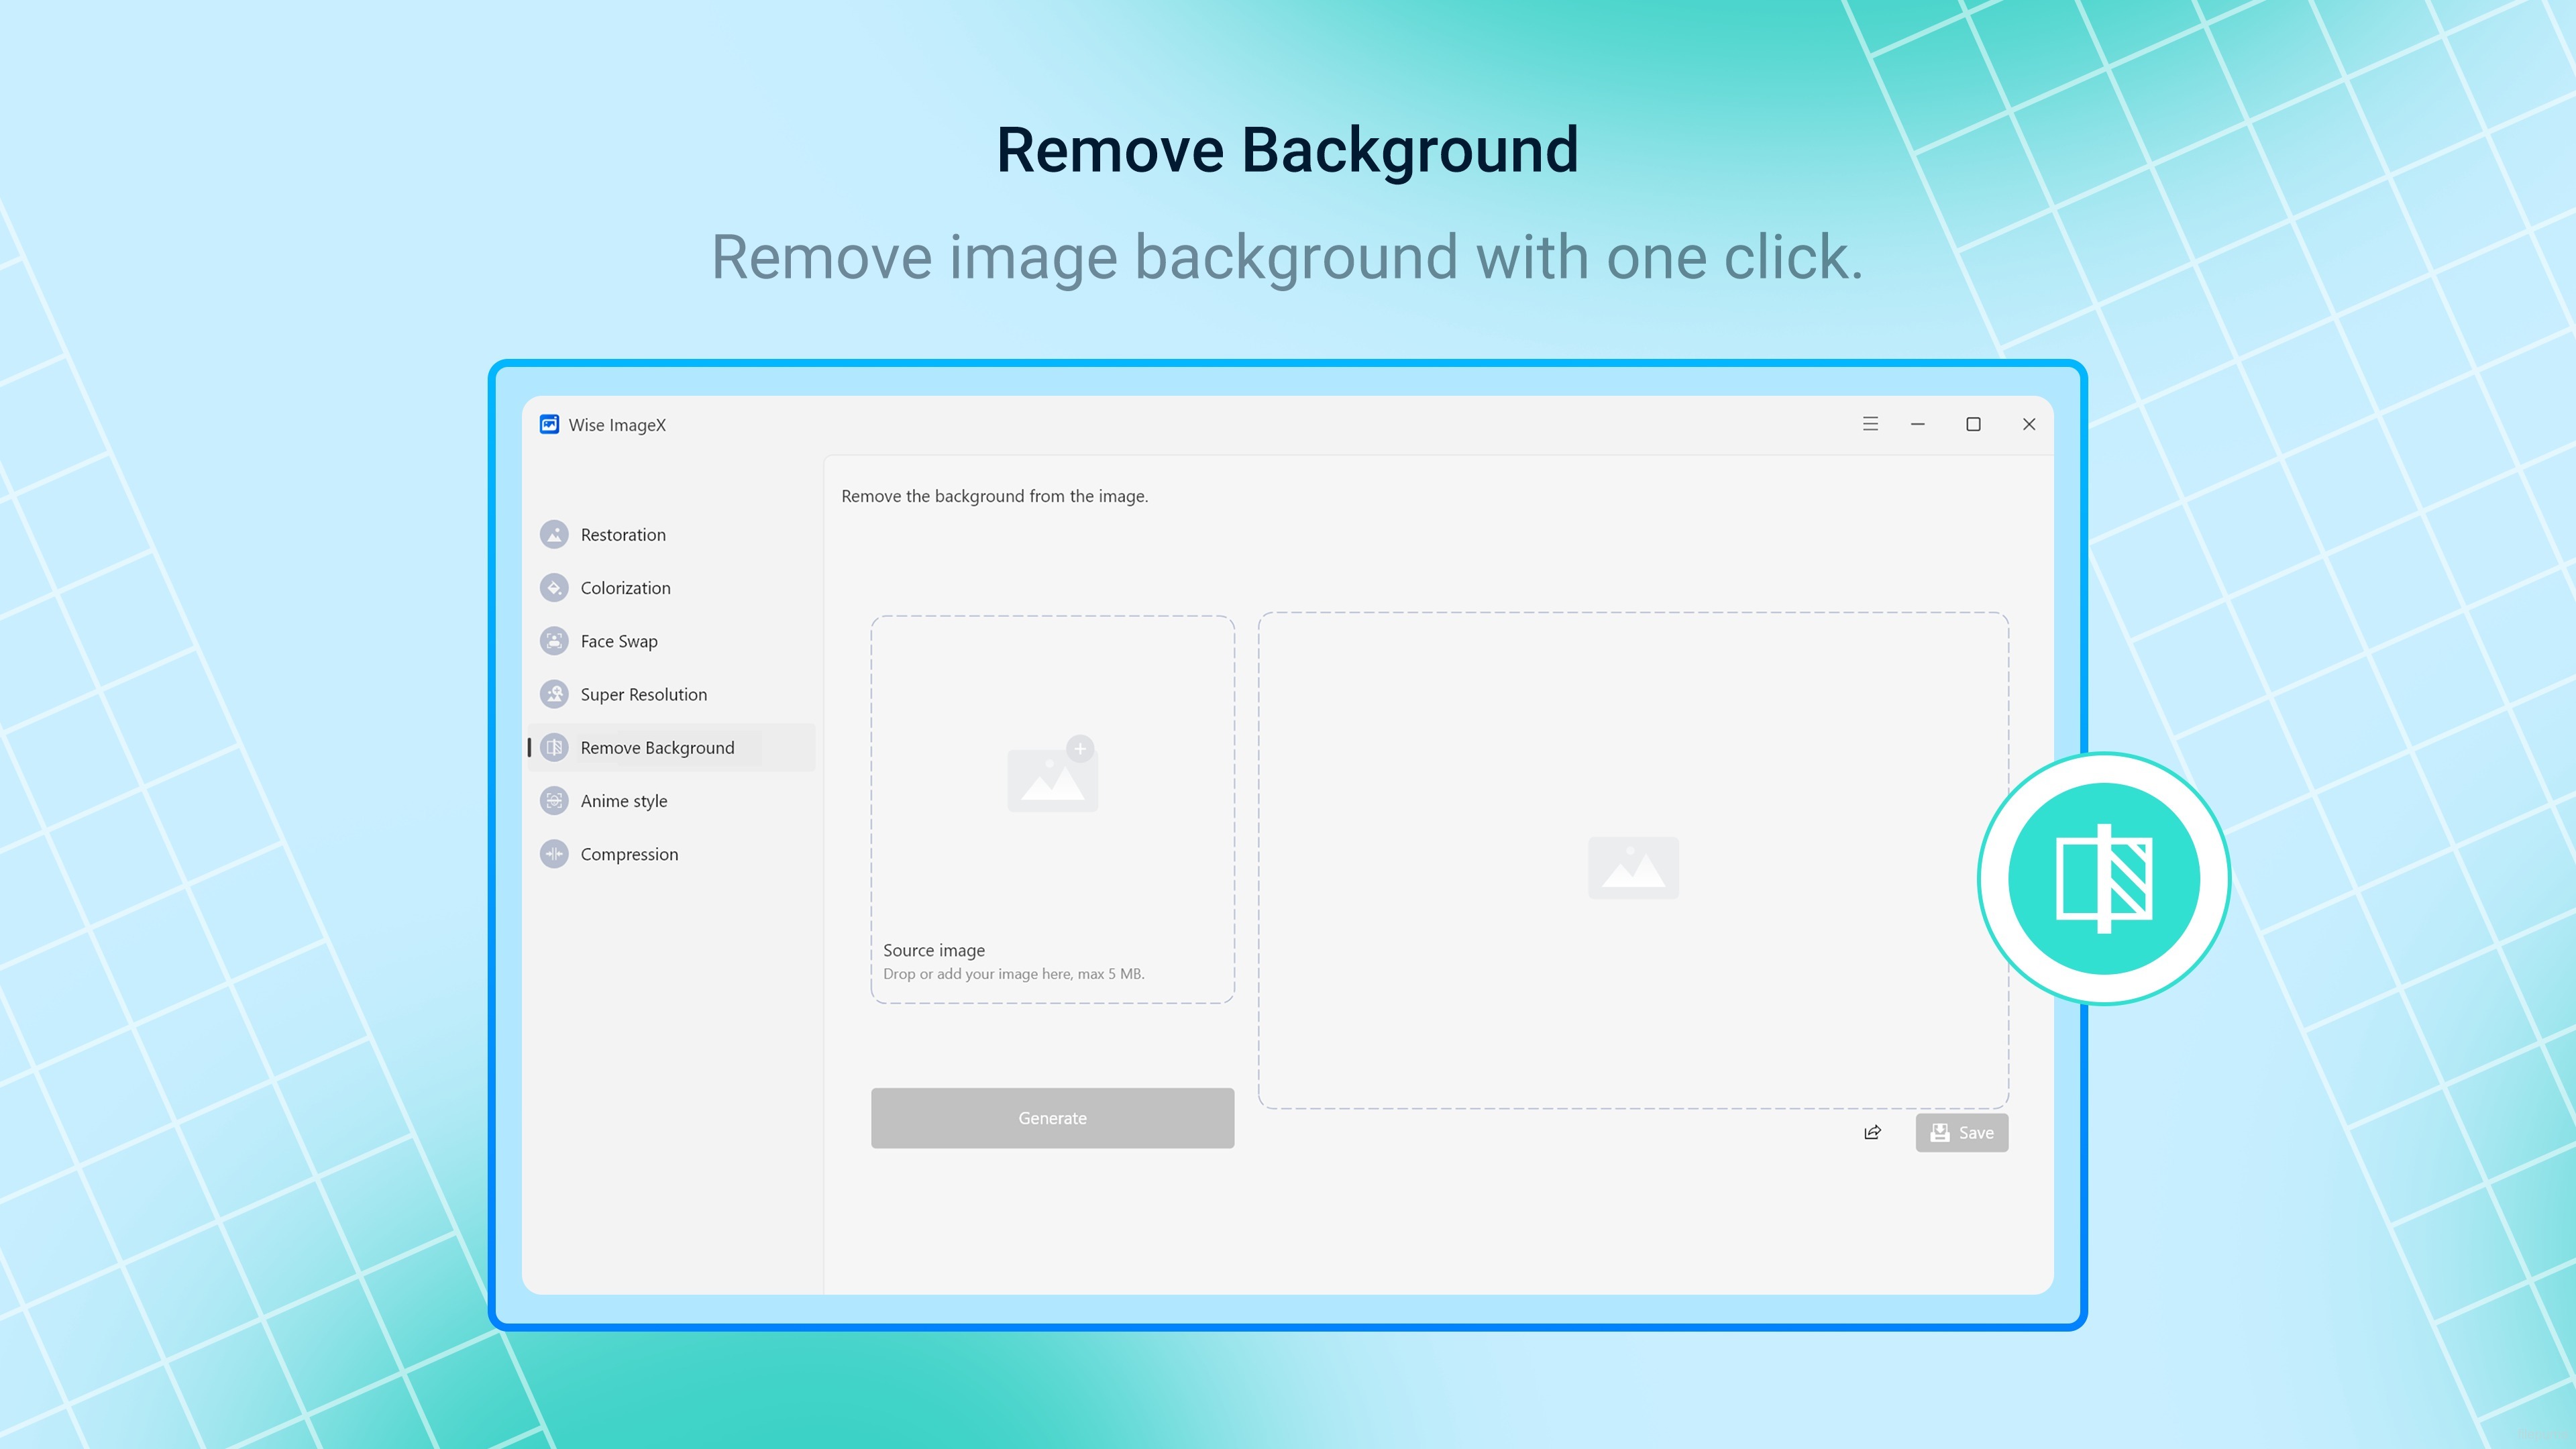2576x1449 pixels.
Task: Click the large teal Remove Background badge
Action: coord(2103,878)
